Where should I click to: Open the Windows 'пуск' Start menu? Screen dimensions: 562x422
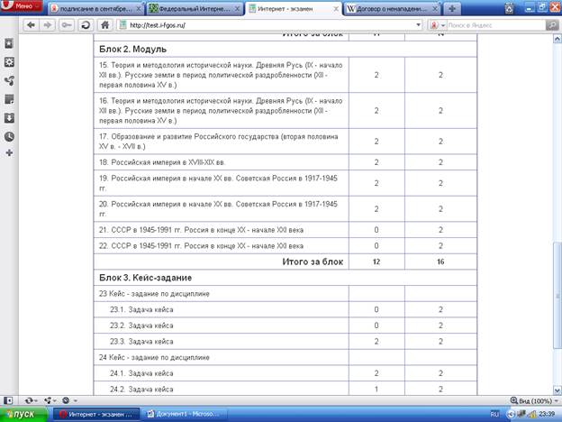click(x=23, y=414)
